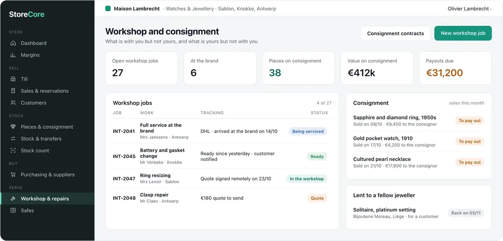Click To pay out badge for sapphire ring
The image size is (503, 241).
469,121
